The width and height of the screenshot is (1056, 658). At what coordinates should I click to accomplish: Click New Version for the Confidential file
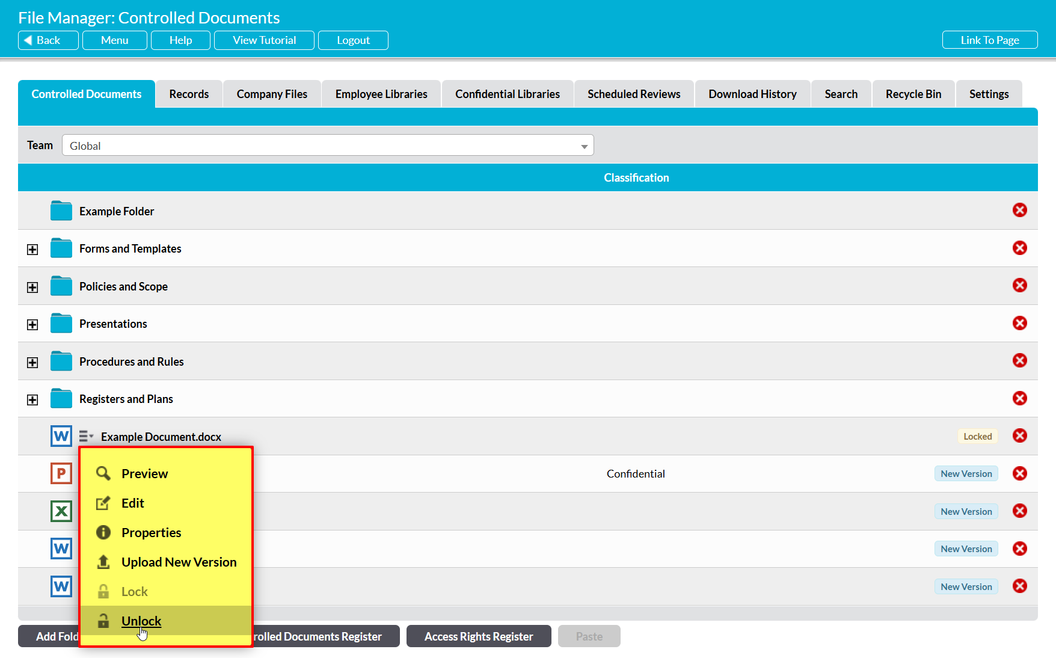966,474
